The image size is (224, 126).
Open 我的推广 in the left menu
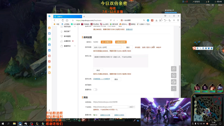[x=67, y=31]
